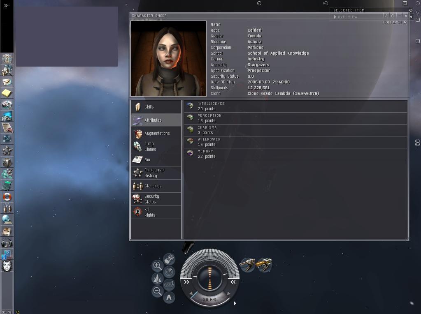Open the Bio tab
Screen dimensions: 421x314
(156, 159)
